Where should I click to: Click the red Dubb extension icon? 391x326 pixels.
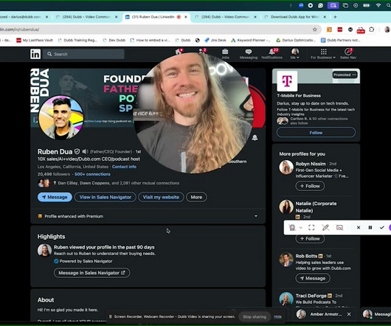click(361, 30)
